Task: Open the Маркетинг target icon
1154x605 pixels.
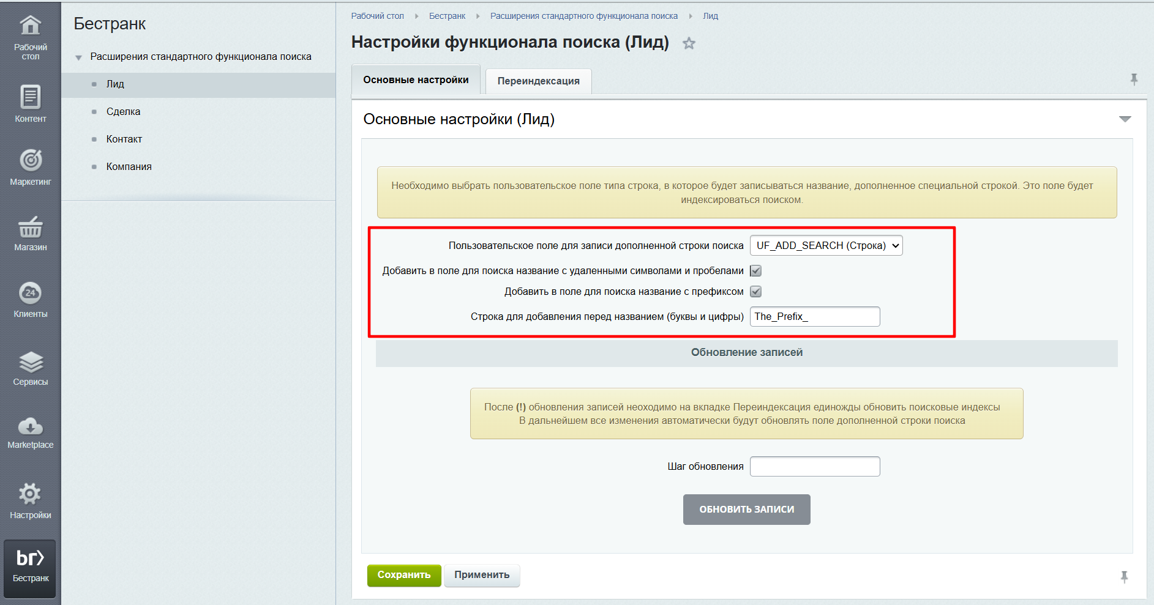Action: [30, 161]
